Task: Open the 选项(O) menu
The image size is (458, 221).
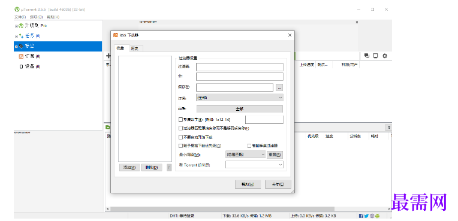Action: click(x=36, y=17)
